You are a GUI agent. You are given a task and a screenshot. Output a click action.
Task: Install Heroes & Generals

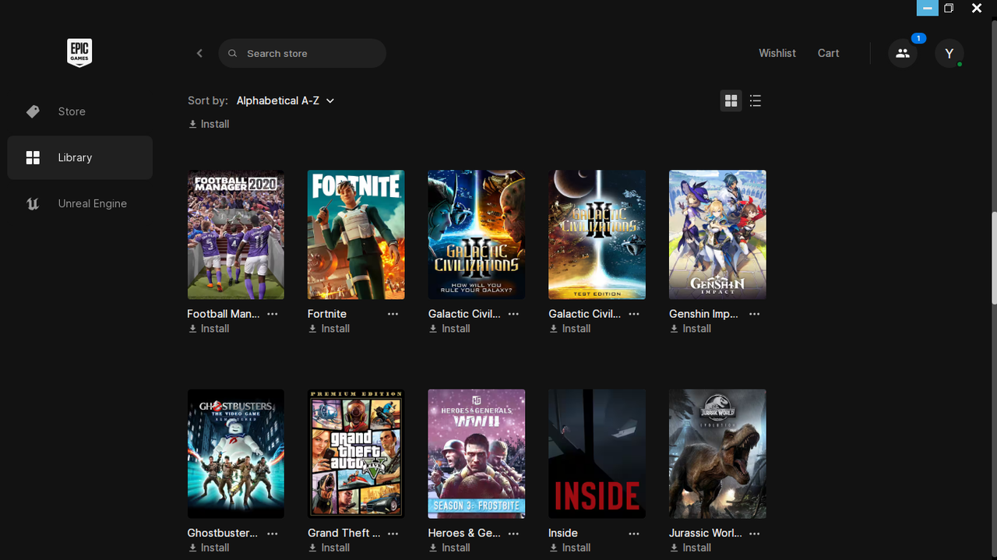(x=449, y=548)
